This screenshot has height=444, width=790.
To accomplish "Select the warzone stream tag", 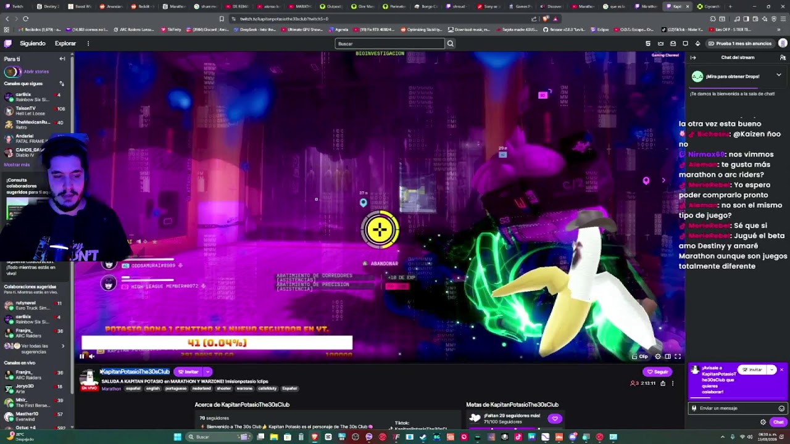I will click(244, 388).
